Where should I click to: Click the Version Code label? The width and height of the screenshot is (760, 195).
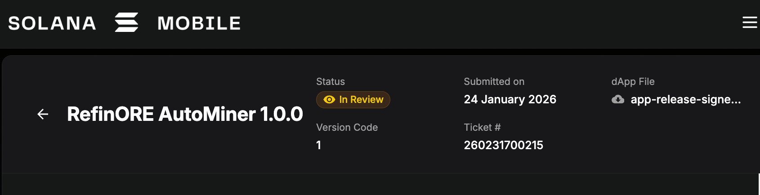(347, 127)
